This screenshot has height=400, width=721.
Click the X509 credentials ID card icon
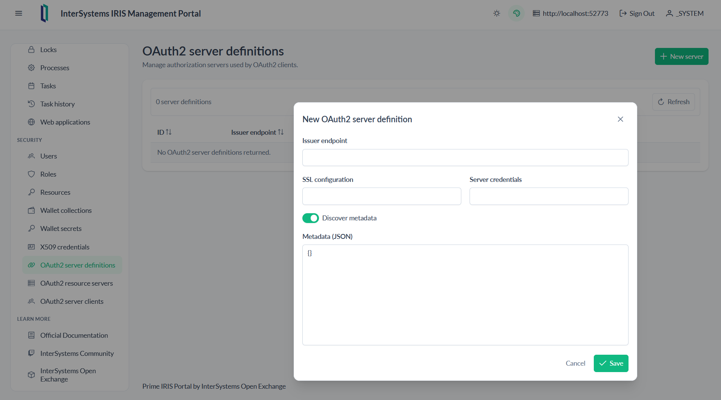point(31,247)
